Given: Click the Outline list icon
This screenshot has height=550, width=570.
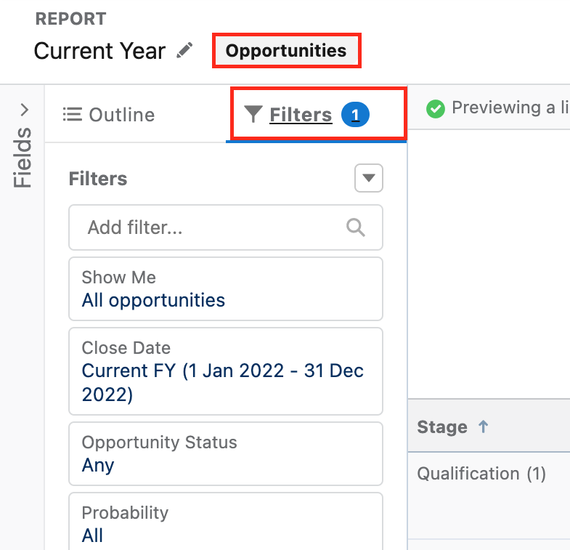Looking at the screenshot, I should 73,114.
